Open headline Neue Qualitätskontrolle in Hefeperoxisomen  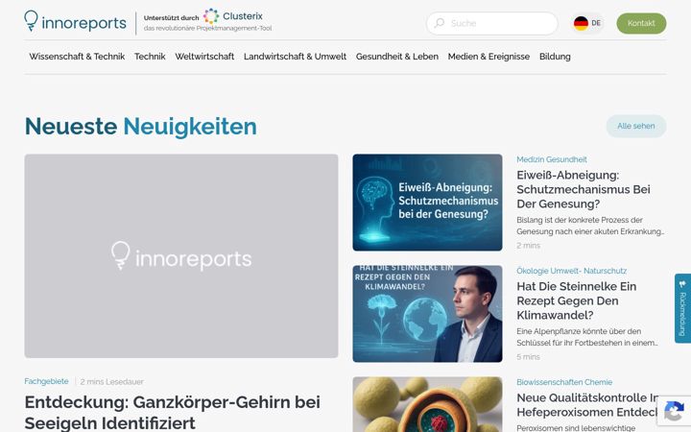587,405
